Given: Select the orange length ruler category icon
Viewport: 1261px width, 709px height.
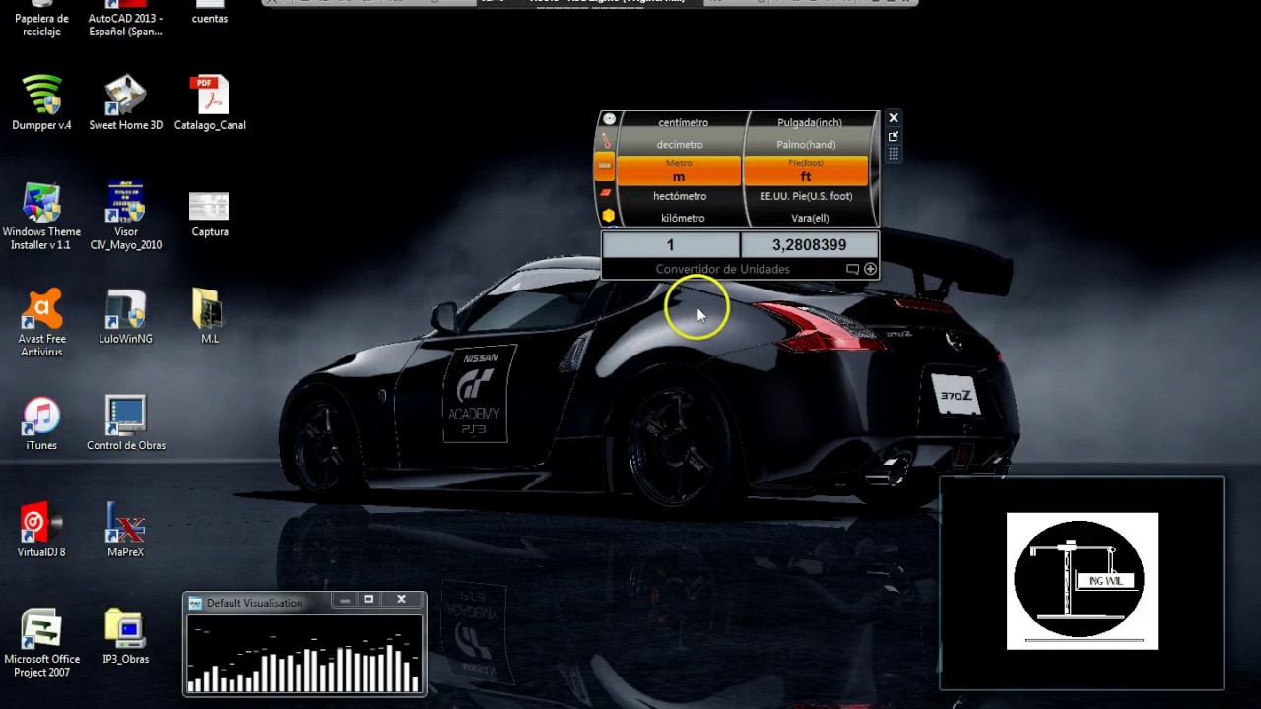Looking at the screenshot, I should coord(605,166).
